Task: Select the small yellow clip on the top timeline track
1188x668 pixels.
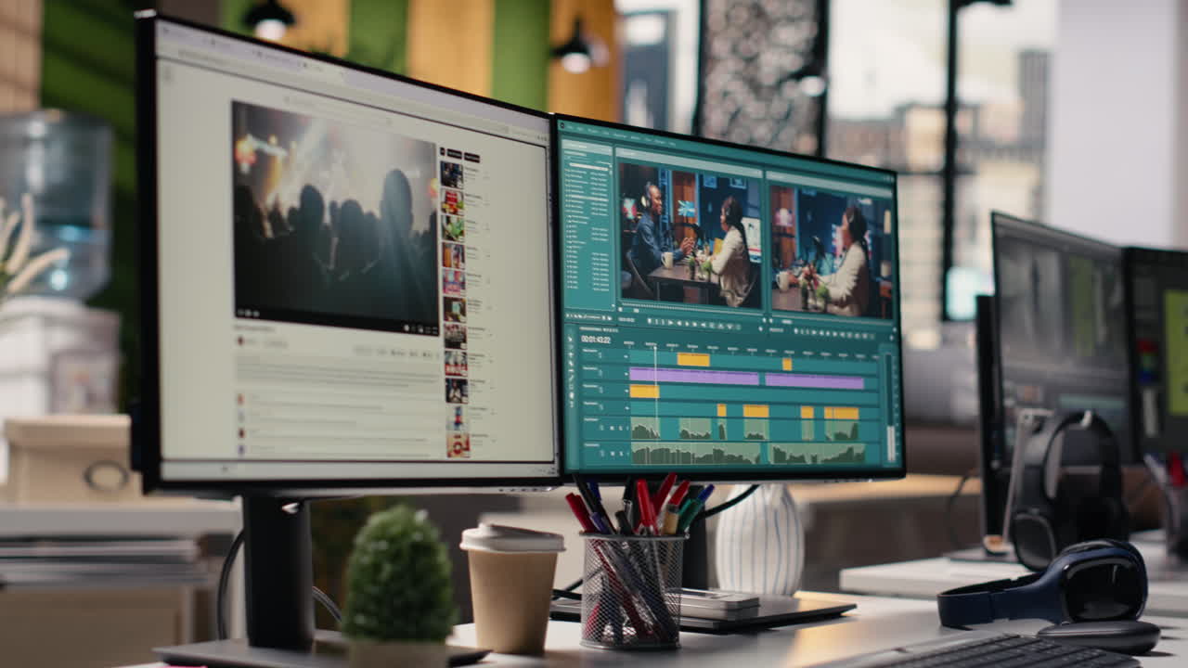Action: pyautogui.click(x=787, y=364)
